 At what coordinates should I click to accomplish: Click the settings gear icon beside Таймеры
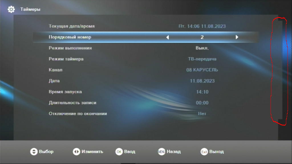coord(11,9)
